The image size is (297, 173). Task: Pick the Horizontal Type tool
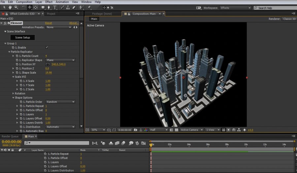tap(55, 7)
